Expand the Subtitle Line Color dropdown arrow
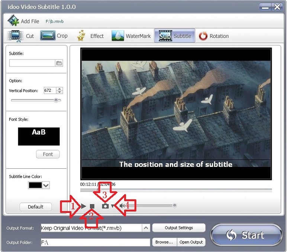The width and height of the screenshot is (287, 252). pyautogui.click(x=46, y=185)
